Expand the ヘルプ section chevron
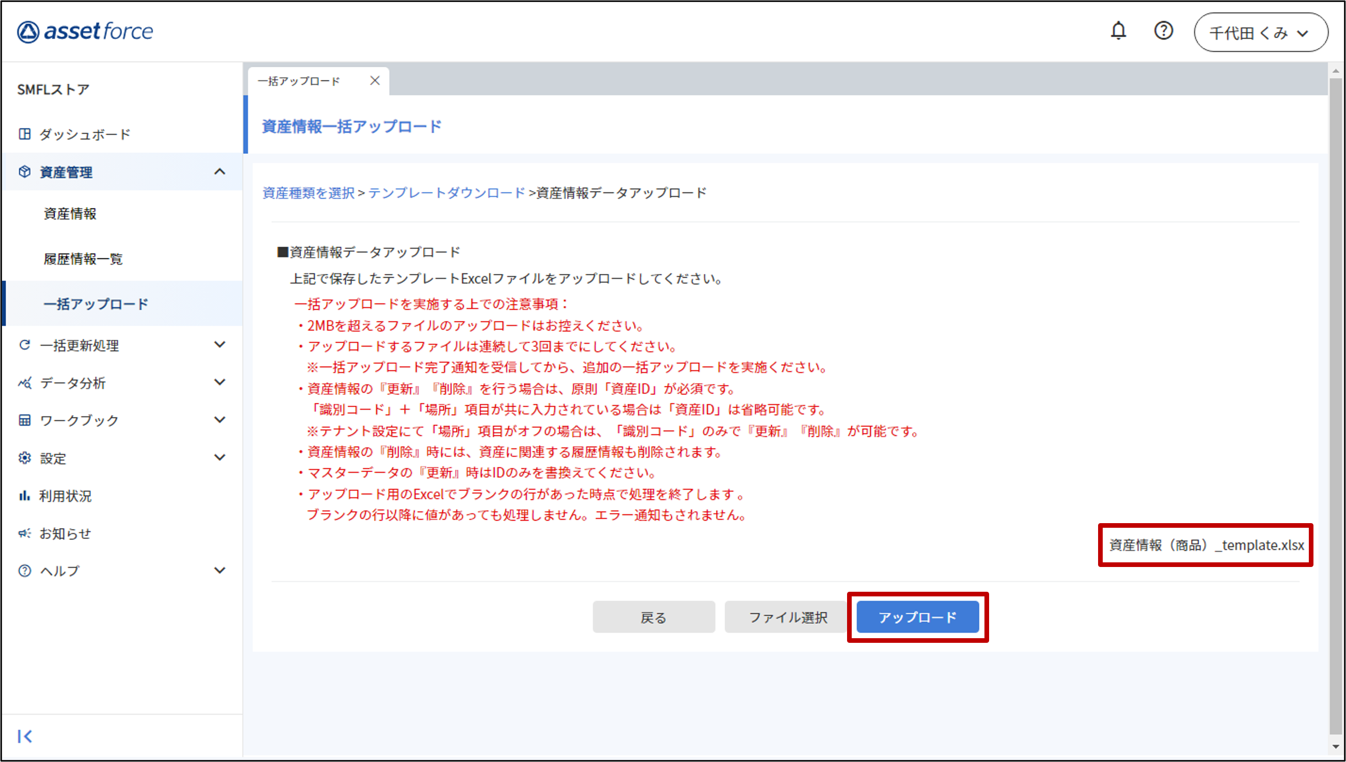 [221, 571]
